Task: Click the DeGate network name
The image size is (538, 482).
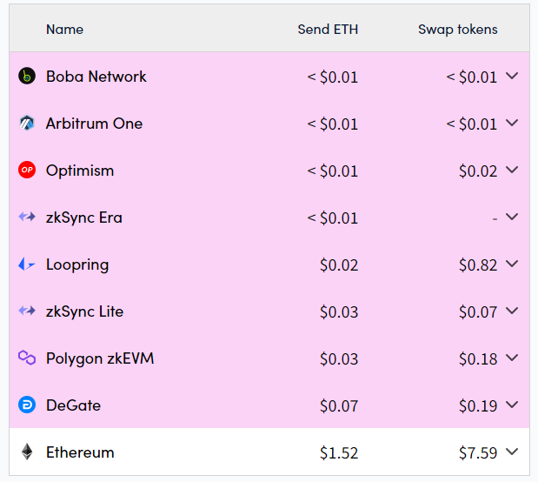Action: tap(73, 405)
